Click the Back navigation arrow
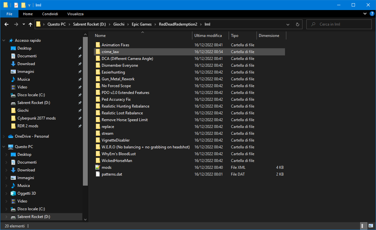Image resolution: width=376 pixels, height=230 pixels. point(6,24)
